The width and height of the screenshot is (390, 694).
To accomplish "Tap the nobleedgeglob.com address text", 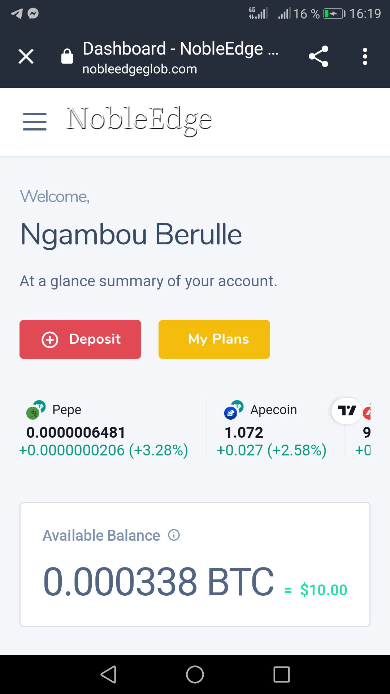I will tap(140, 69).
